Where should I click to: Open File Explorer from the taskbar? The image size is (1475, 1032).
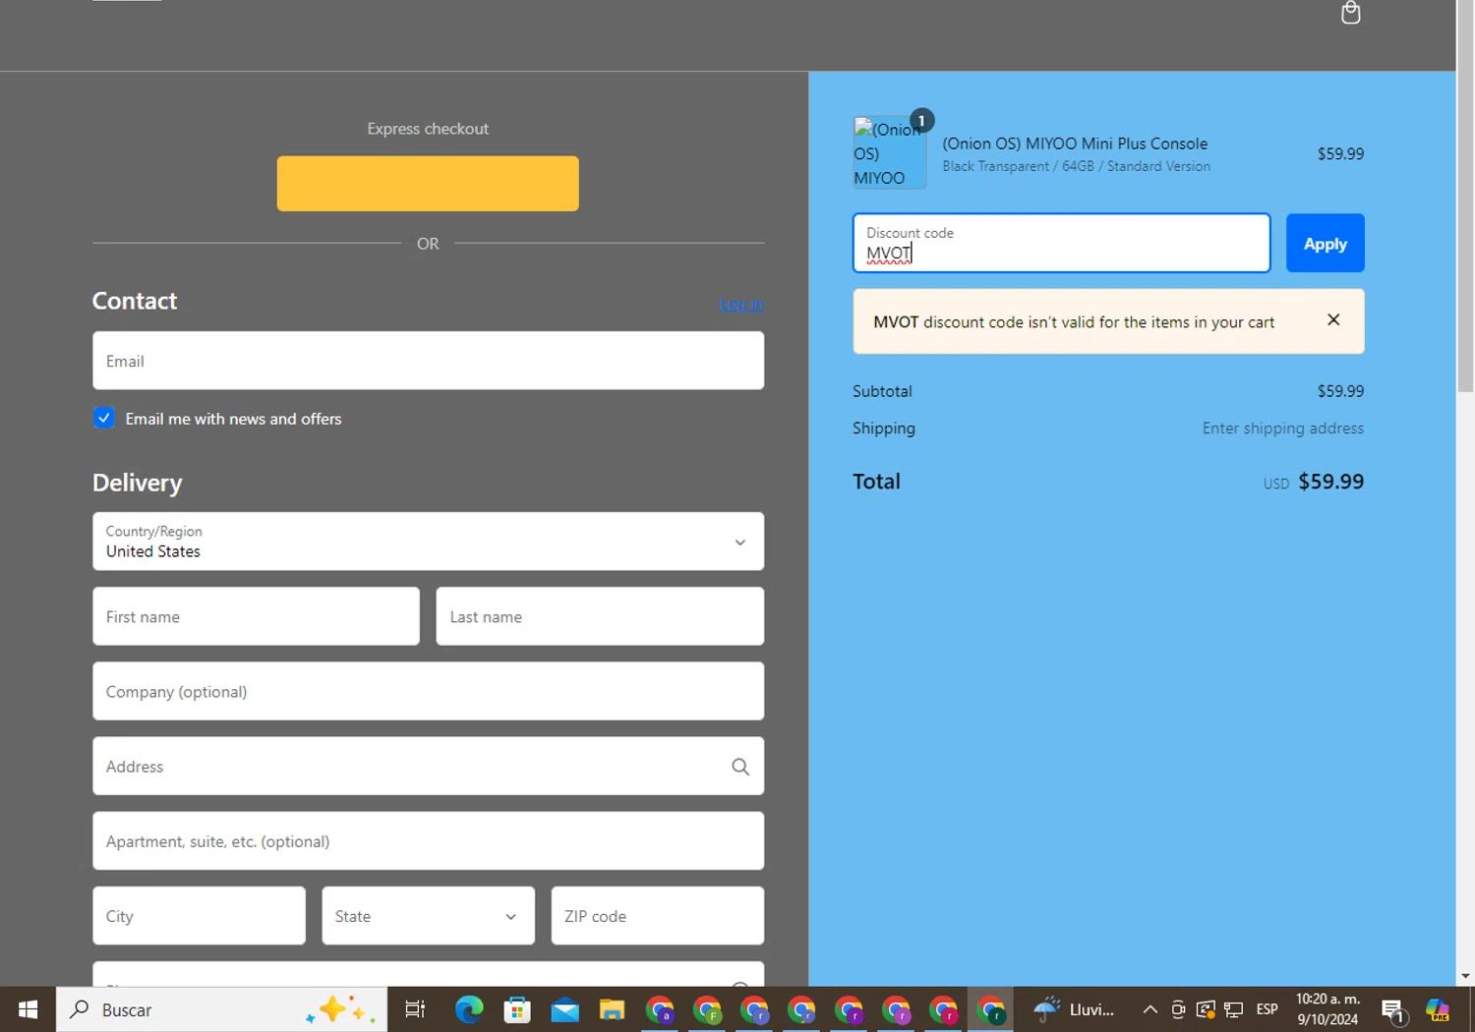pyautogui.click(x=612, y=1009)
